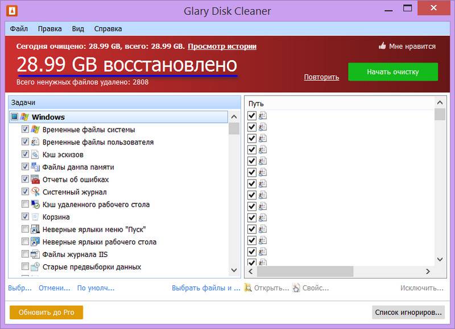Enable Кэш удаленного рабочего стола checkbox

(x=25, y=205)
